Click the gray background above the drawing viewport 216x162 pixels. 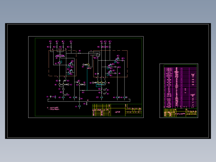click(x=108, y=11)
